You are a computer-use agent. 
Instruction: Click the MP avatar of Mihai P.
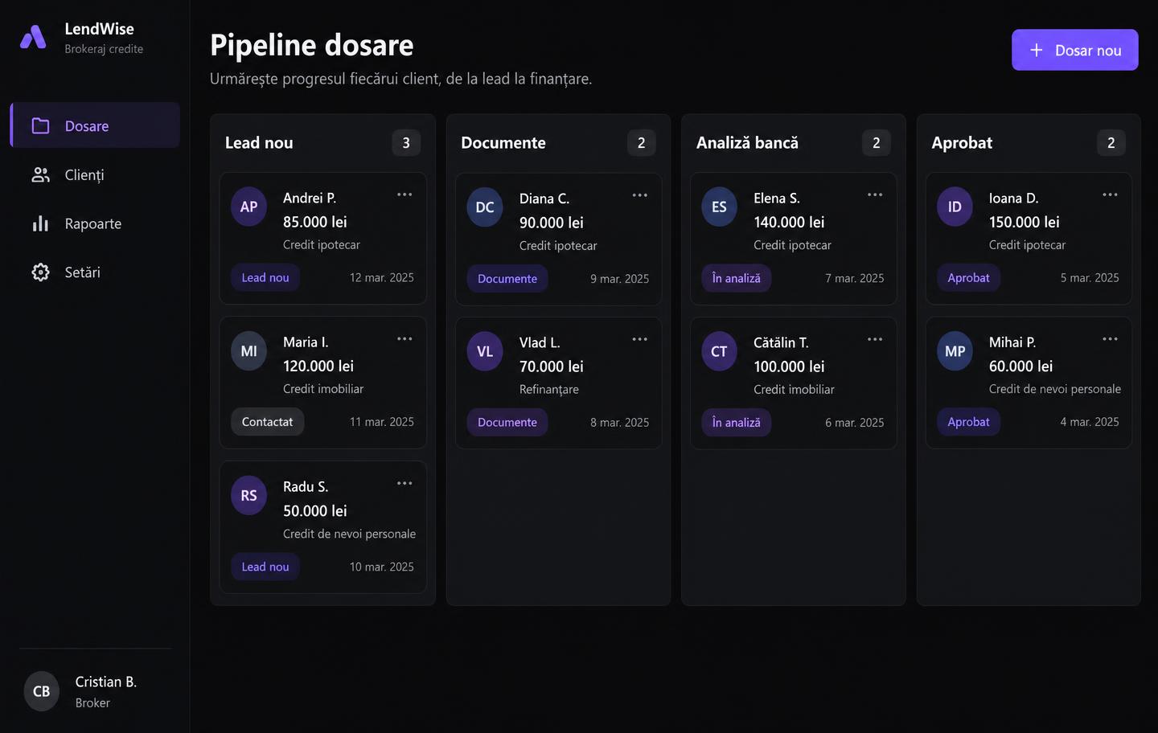tap(955, 351)
